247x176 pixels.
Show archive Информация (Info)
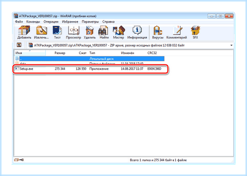[x=137, y=32]
